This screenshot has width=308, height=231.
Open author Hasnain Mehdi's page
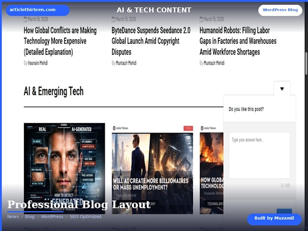point(38,63)
